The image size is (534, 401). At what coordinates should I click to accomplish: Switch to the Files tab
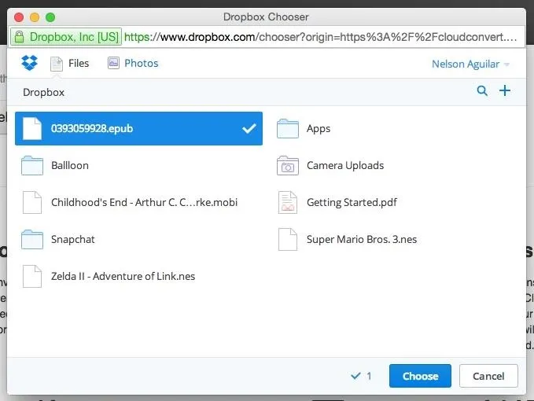click(70, 64)
